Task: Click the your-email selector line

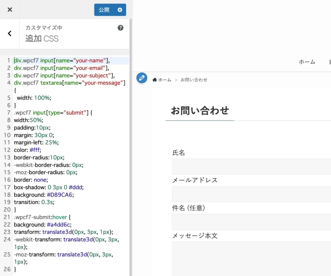Action: click(x=61, y=68)
